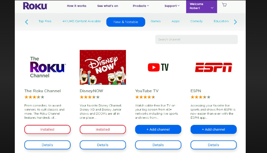Add the ESPN channel

click(213, 130)
